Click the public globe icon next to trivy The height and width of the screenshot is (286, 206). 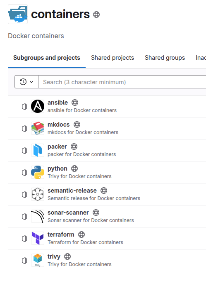[67, 257]
